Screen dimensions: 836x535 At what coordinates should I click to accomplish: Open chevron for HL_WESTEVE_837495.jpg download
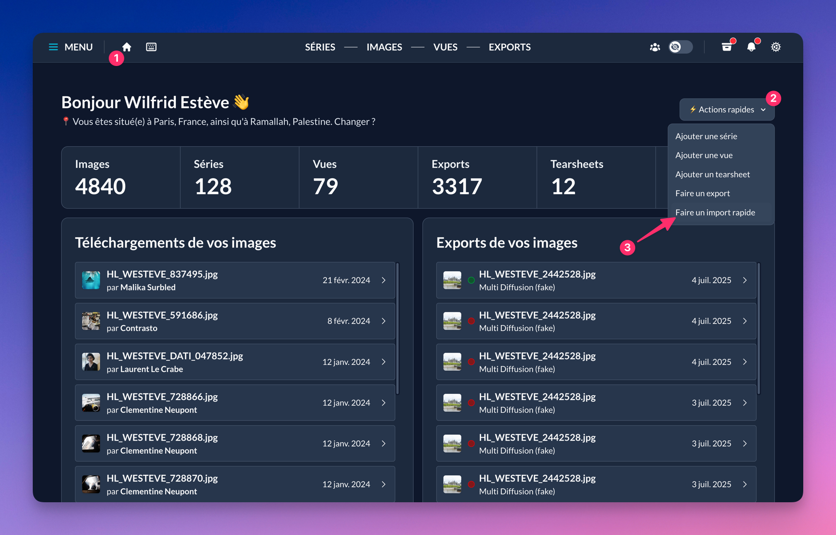point(384,280)
